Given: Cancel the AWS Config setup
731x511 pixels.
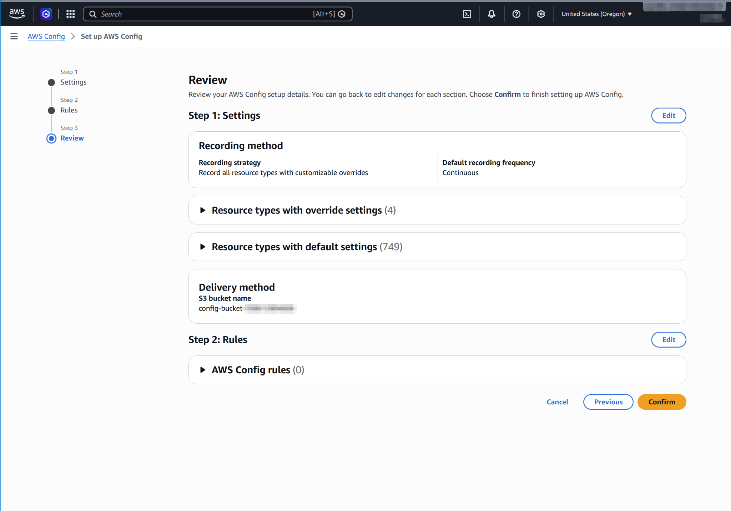Looking at the screenshot, I should 557,402.
